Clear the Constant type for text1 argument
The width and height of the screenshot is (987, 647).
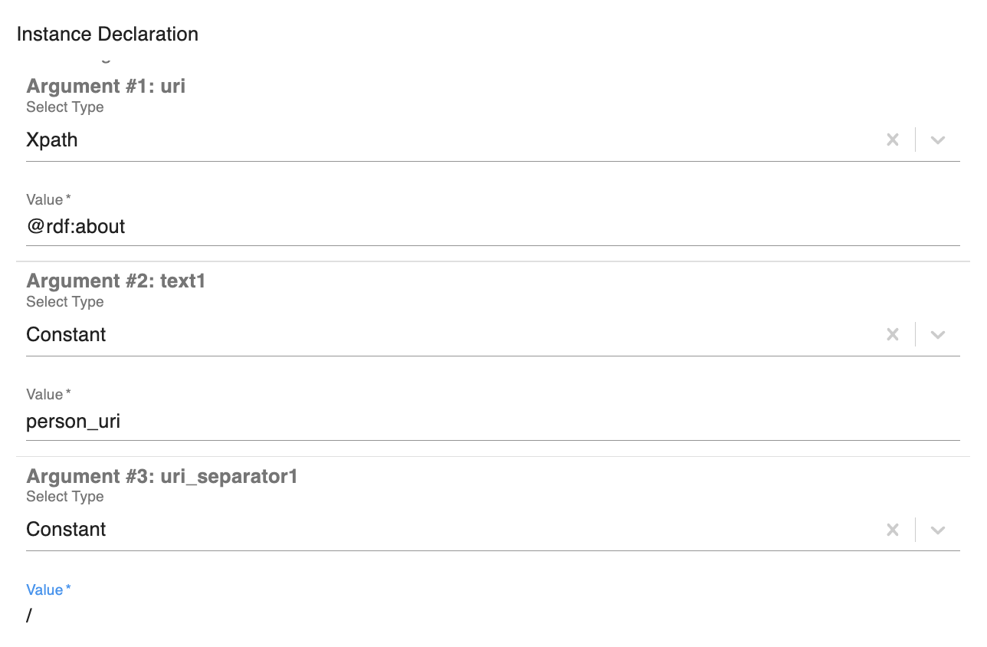(893, 335)
